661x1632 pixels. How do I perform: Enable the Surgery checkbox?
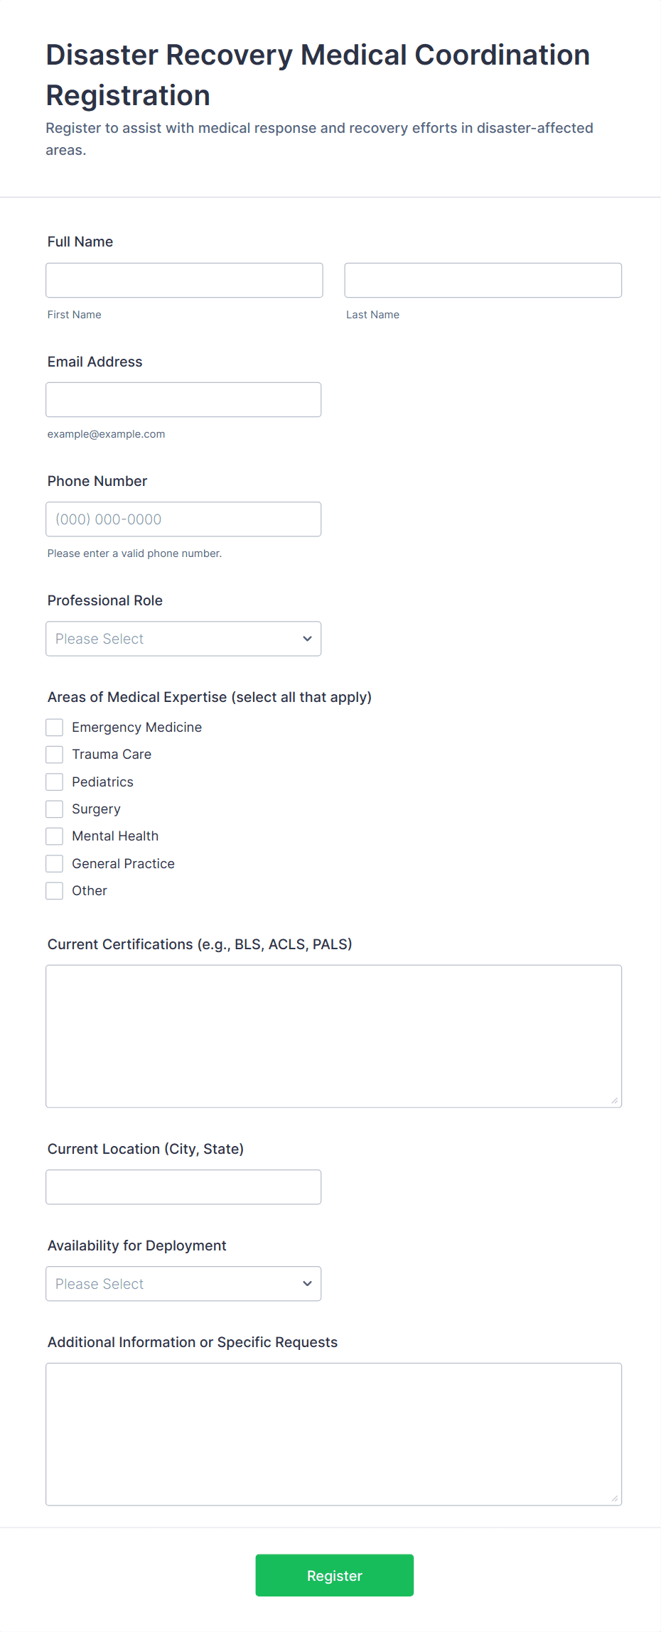pyautogui.click(x=55, y=809)
